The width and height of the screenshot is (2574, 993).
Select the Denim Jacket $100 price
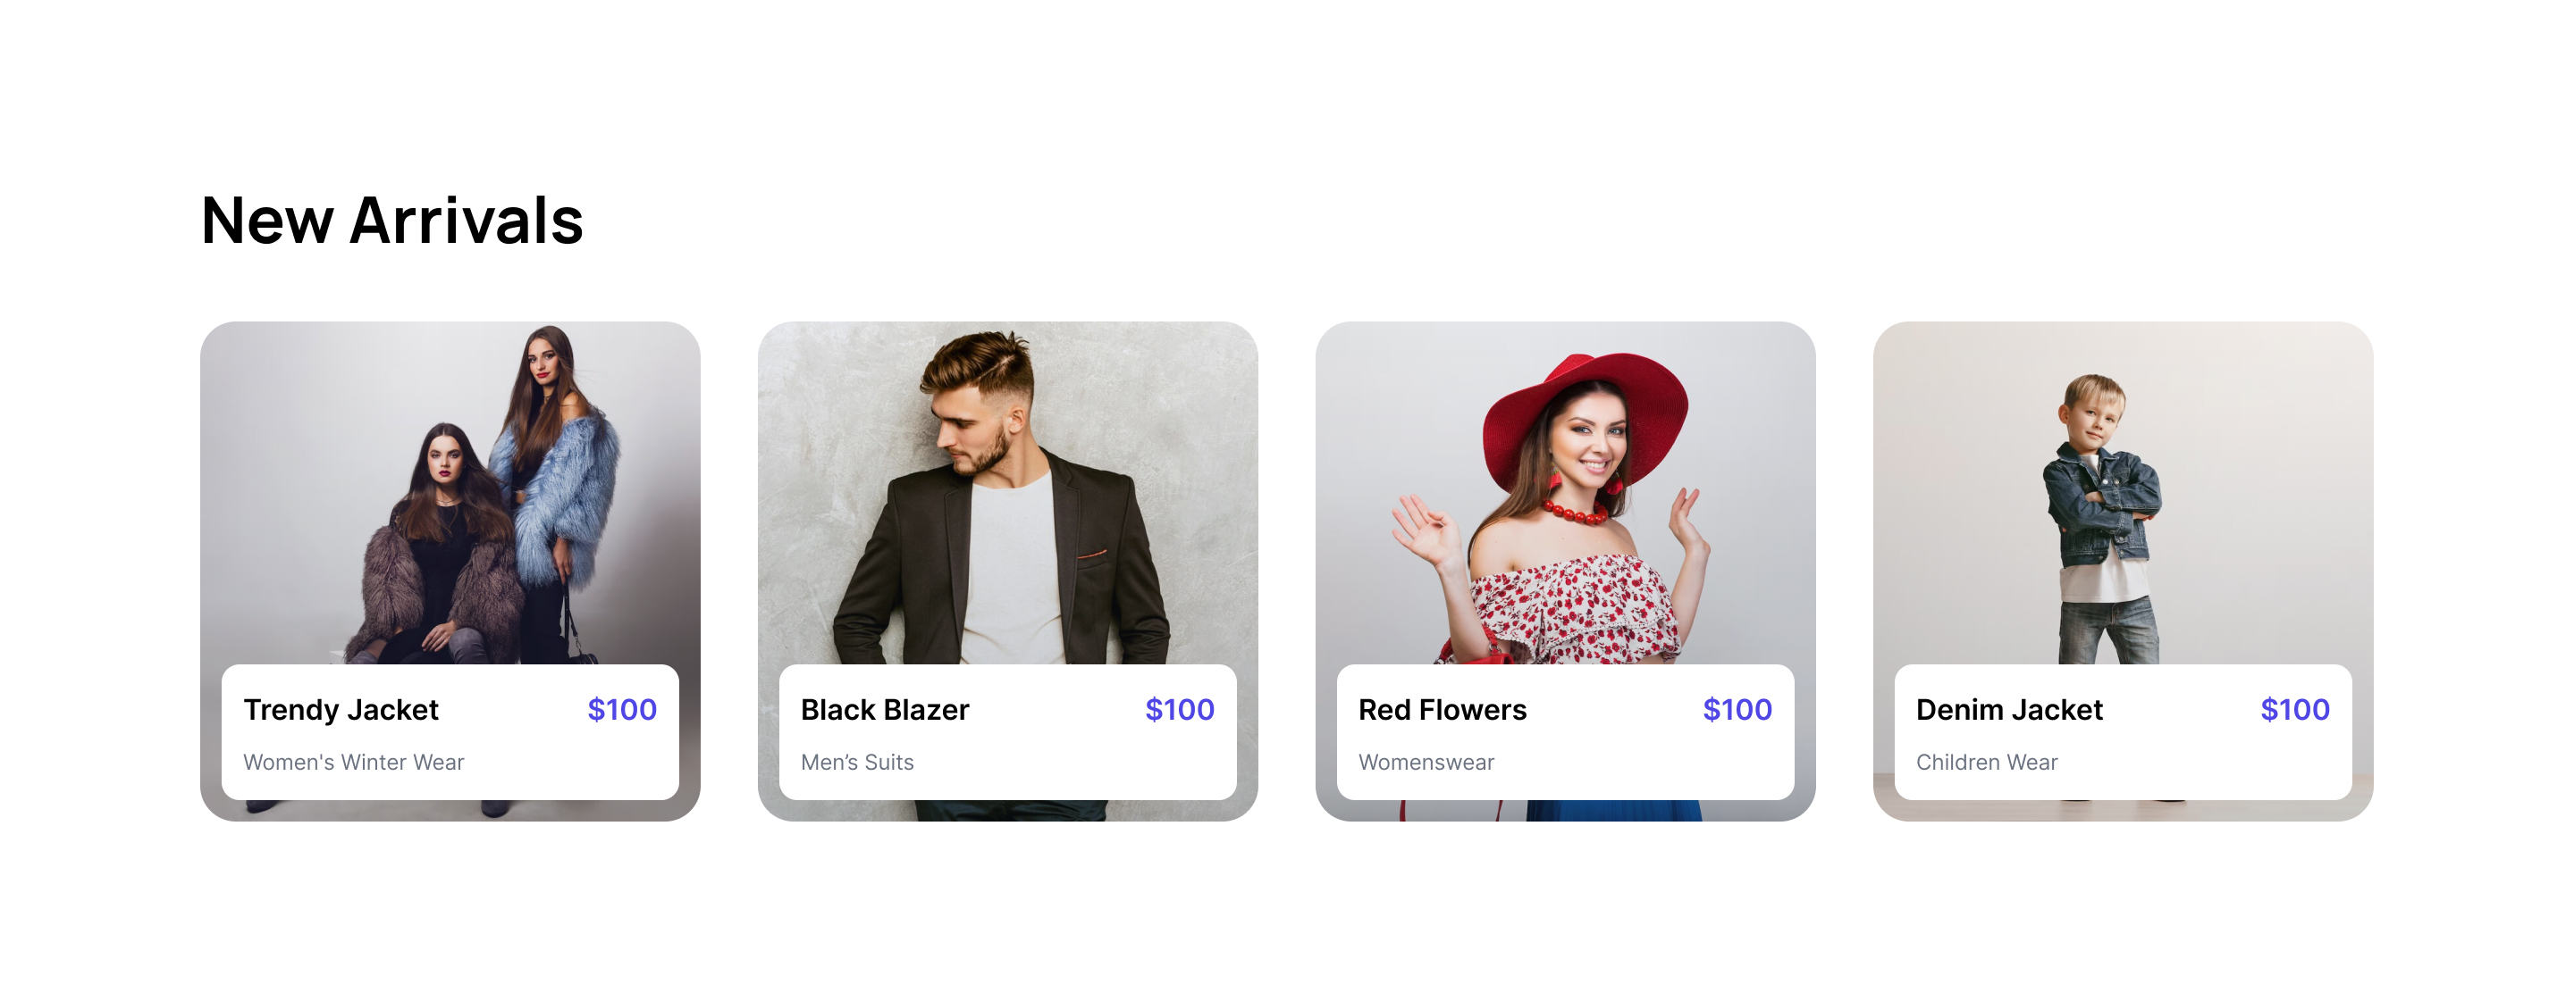coord(2294,710)
